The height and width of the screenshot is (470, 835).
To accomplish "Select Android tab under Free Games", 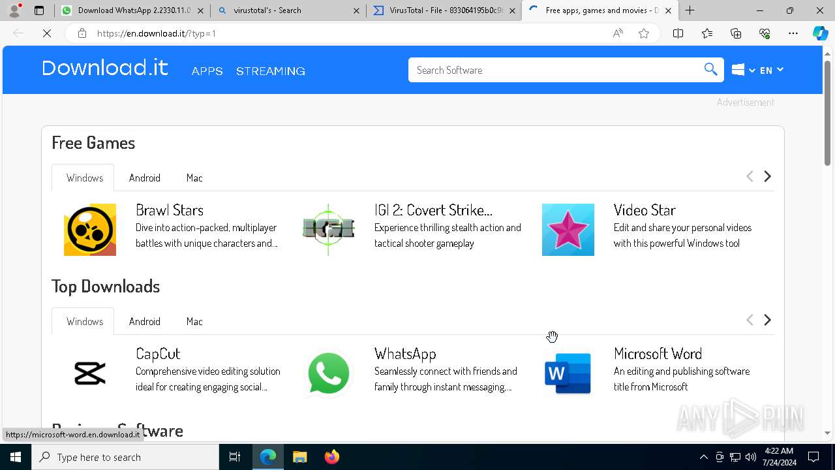I will click(145, 178).
